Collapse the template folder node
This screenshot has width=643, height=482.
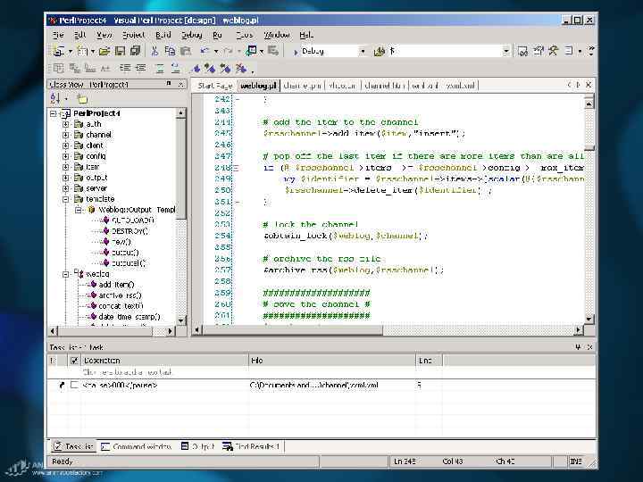coord(65,199)
